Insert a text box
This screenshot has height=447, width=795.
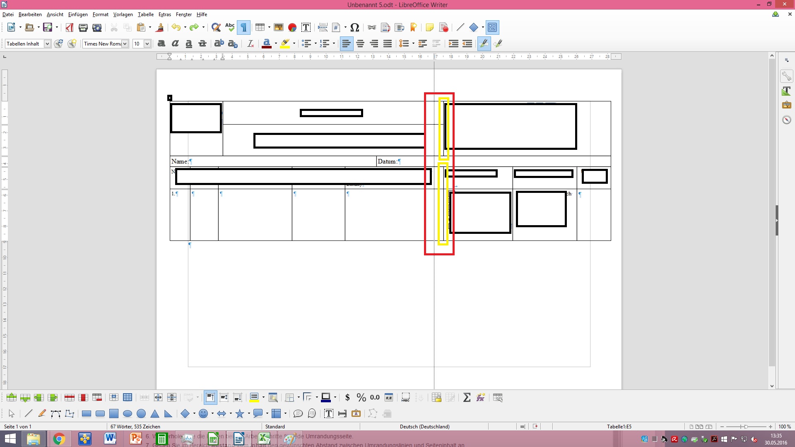pyautogui.click(x=306, y=27)
